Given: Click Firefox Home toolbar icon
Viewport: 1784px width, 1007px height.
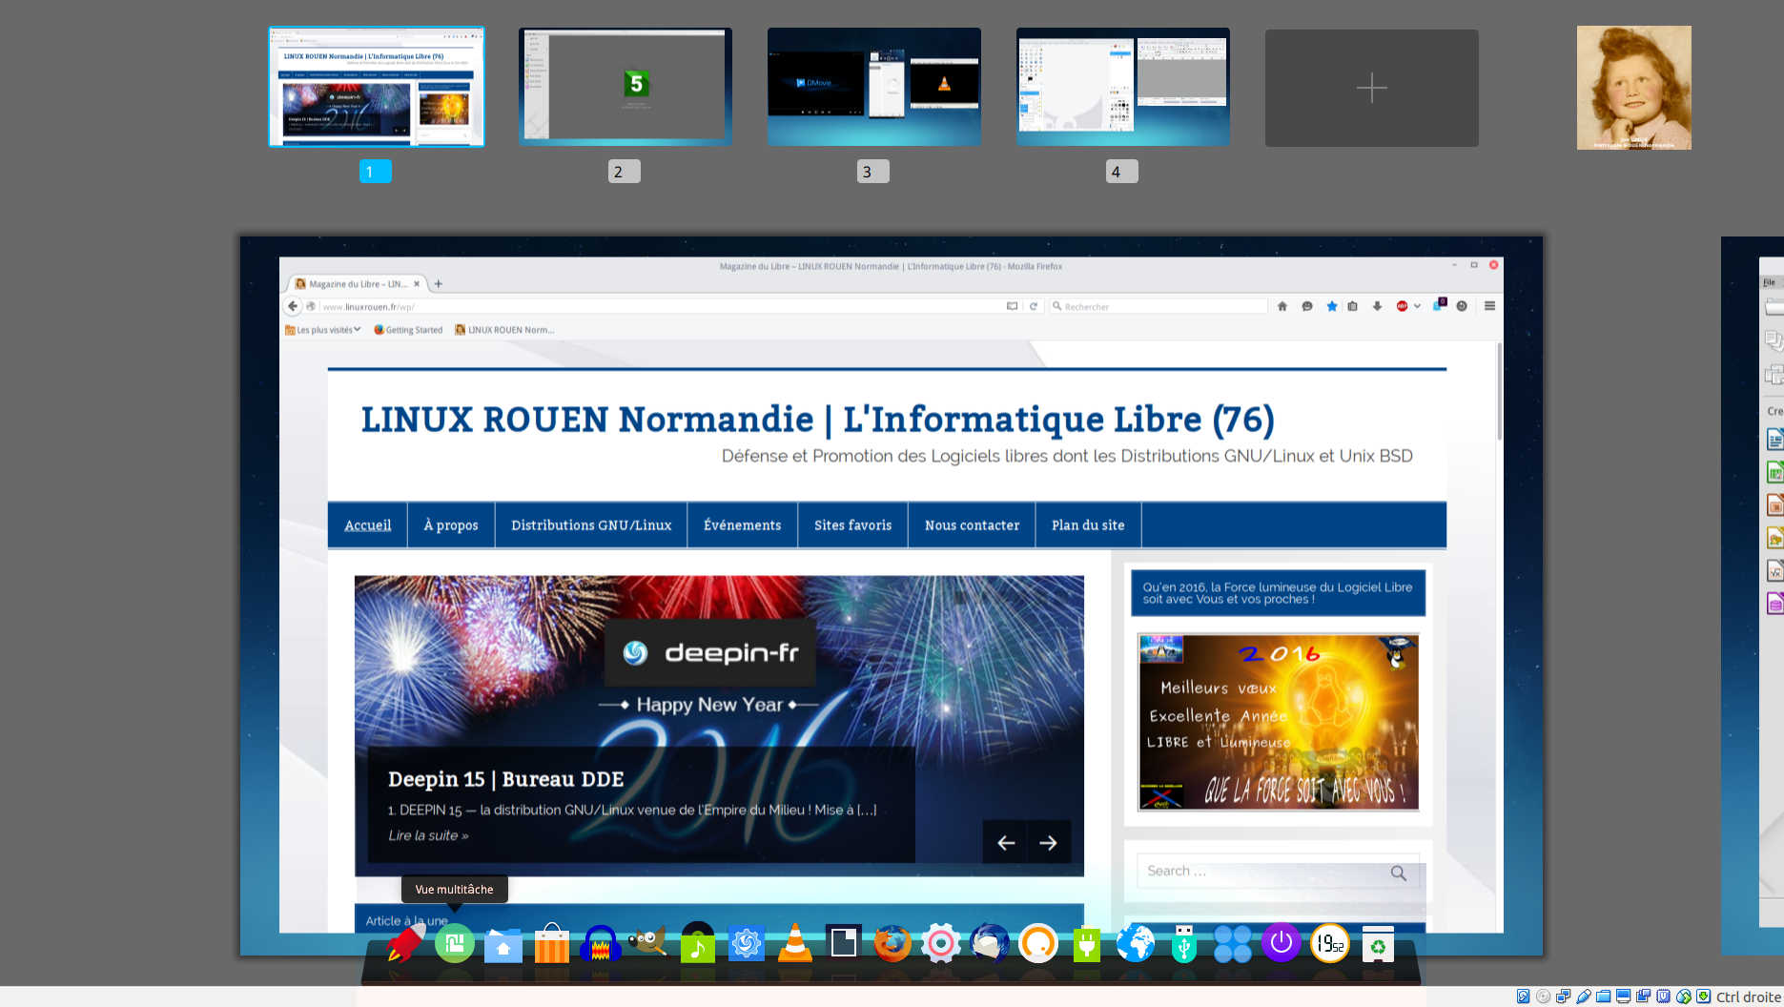Looking at the screenshot, I should pyautogui.click(x=1282, y=306).
